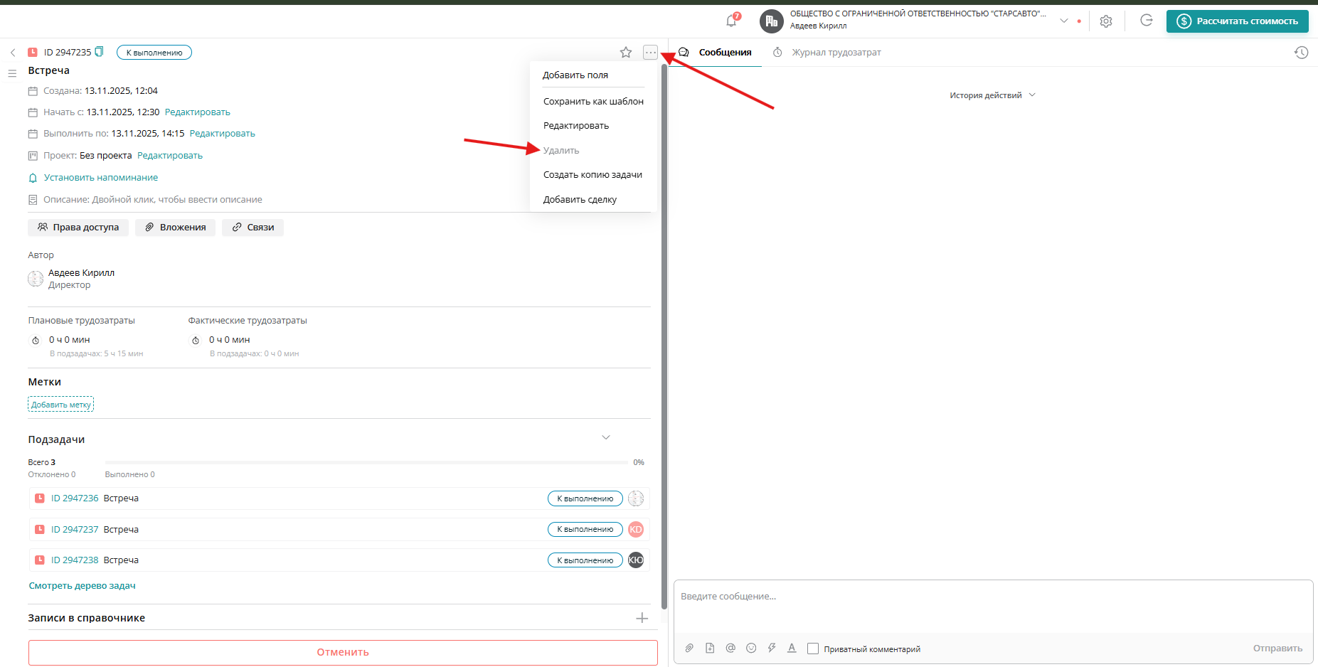Copy the task ID 2947235 via copy icon
1318x667 pixels.
(100, 52)
